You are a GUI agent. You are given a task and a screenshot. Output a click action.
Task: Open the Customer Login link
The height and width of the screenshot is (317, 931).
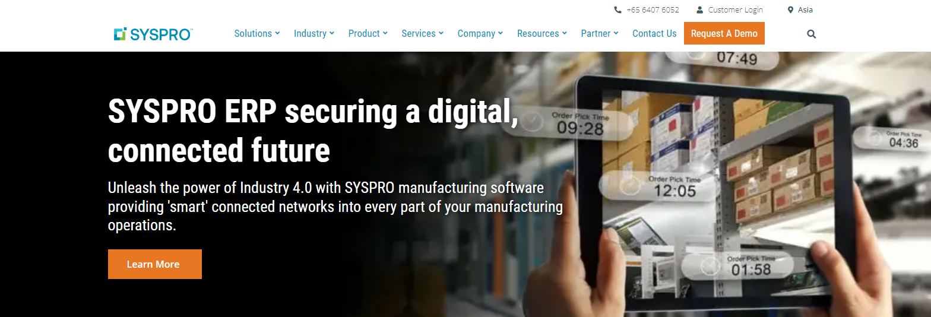pos(736,9)
